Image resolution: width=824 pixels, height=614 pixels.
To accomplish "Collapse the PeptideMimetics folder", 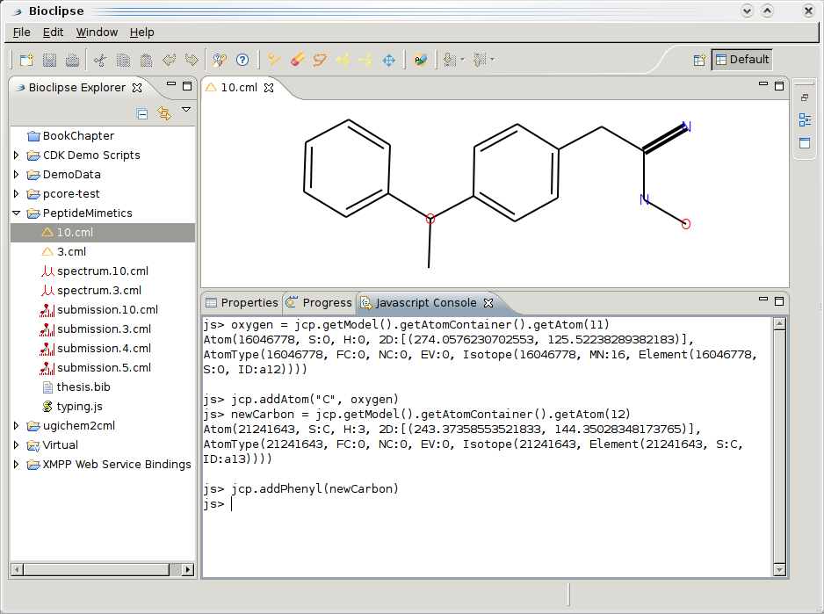I will click(x=17, y=213).
